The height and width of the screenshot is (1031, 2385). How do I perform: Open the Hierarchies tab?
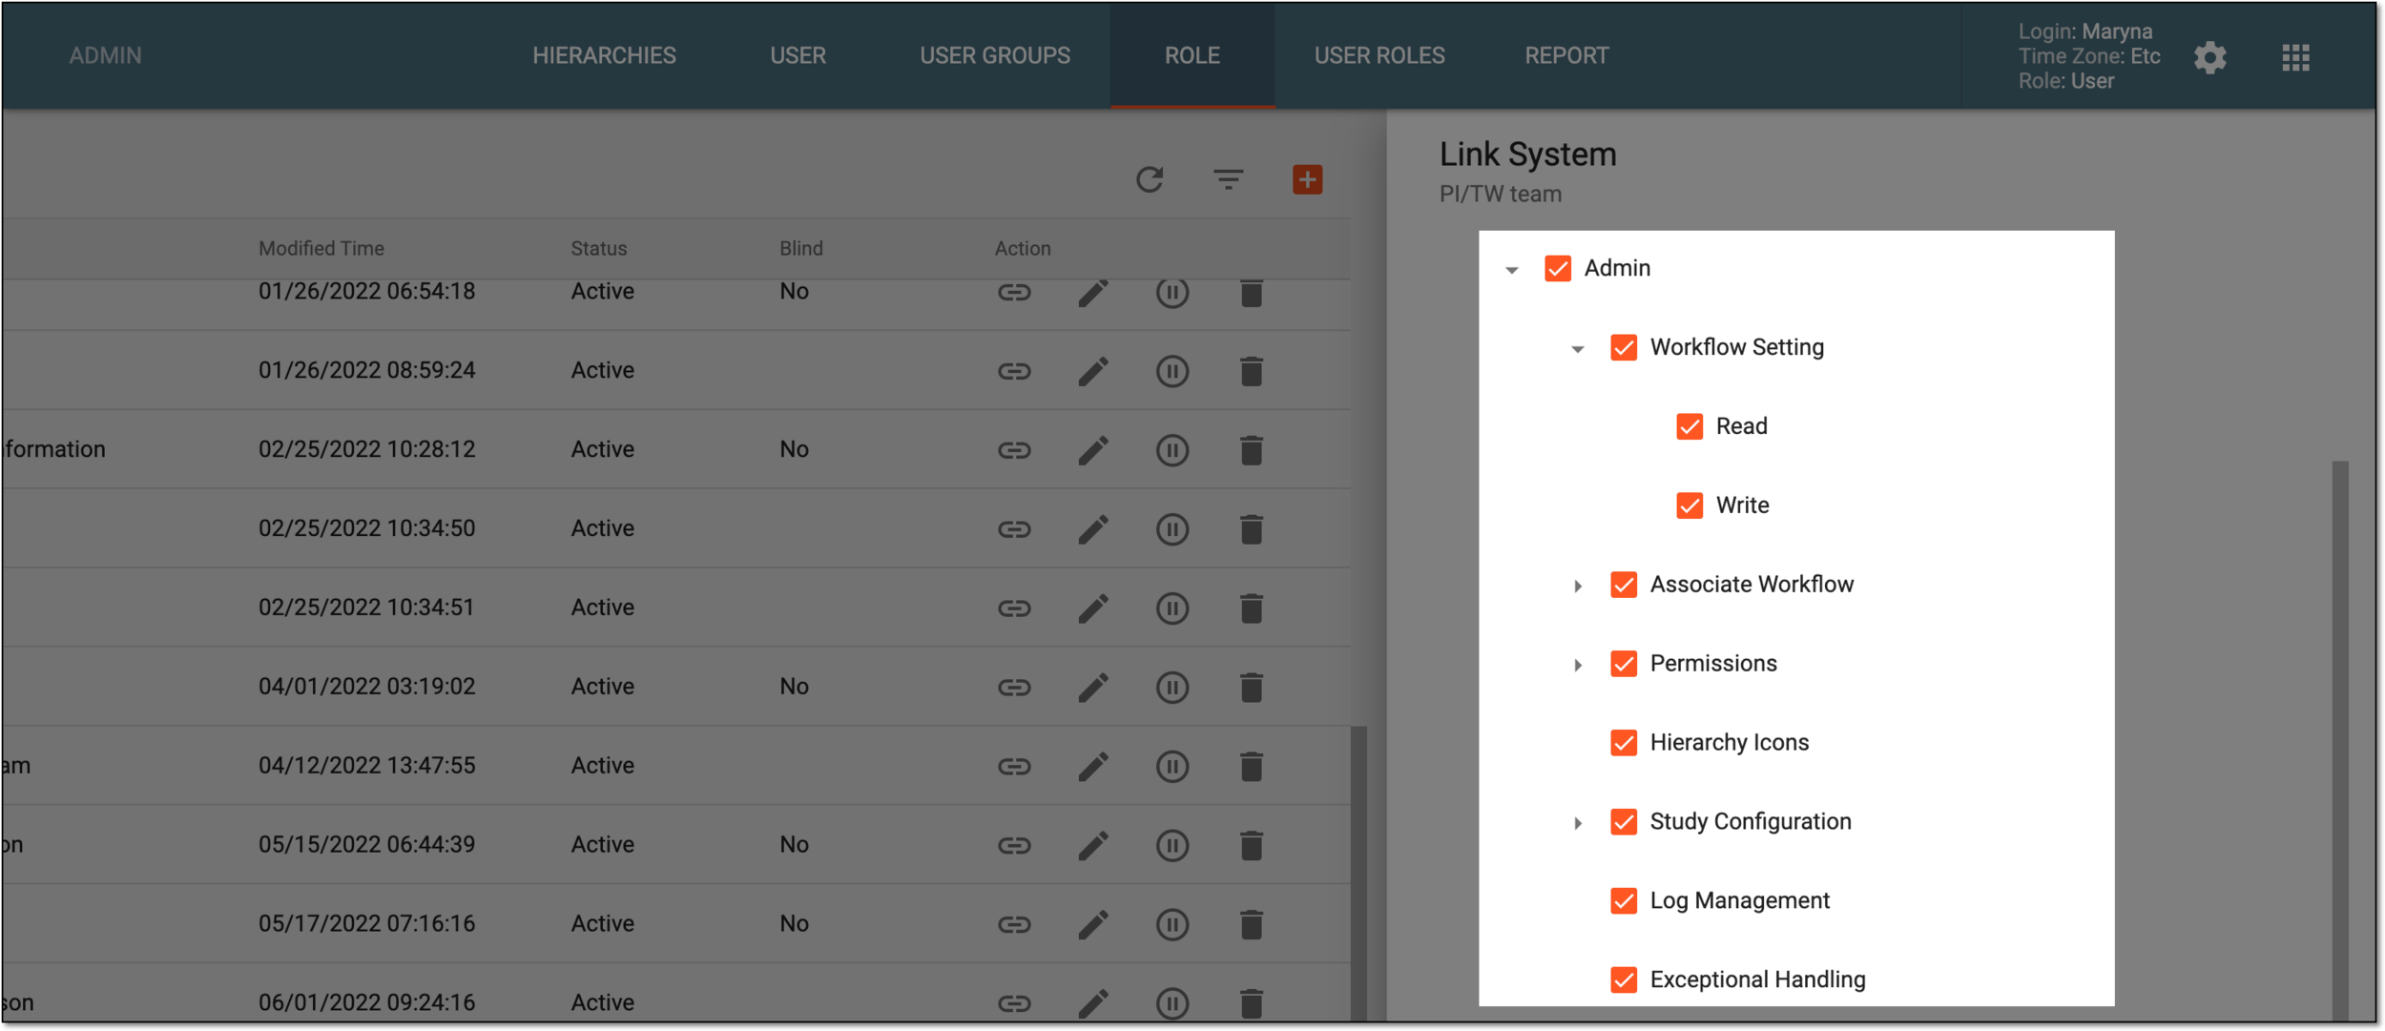click(x=604, y=55)
